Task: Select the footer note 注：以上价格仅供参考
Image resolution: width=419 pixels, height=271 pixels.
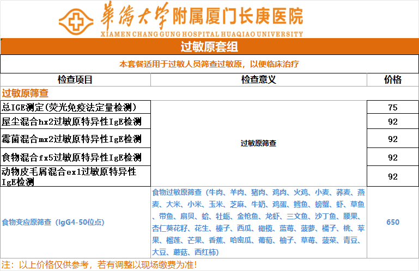Action: pyautogui.click(x=45, y=265)
